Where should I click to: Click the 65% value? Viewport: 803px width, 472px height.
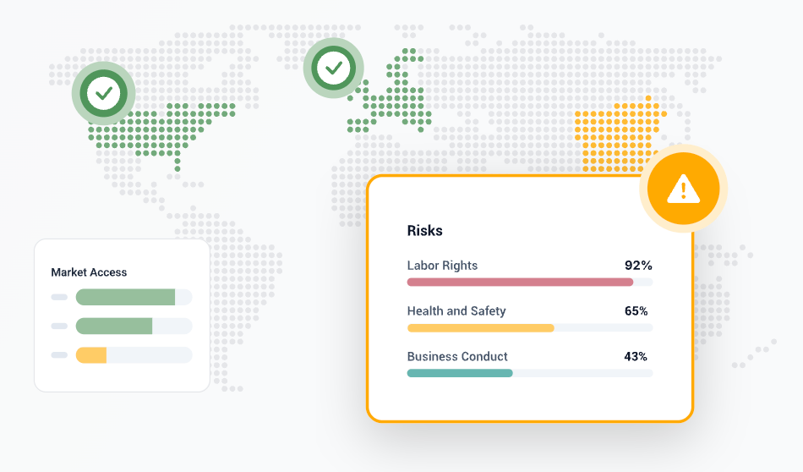(x=636, y=311)
